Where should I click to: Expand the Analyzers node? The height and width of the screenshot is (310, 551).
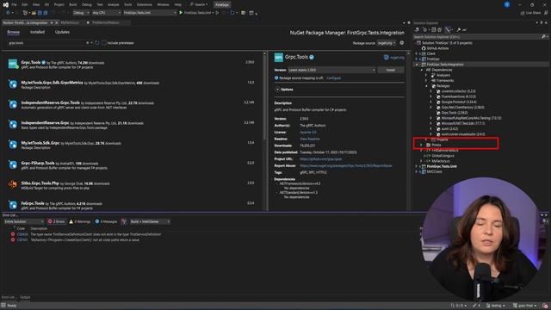[x=427, y=75]
